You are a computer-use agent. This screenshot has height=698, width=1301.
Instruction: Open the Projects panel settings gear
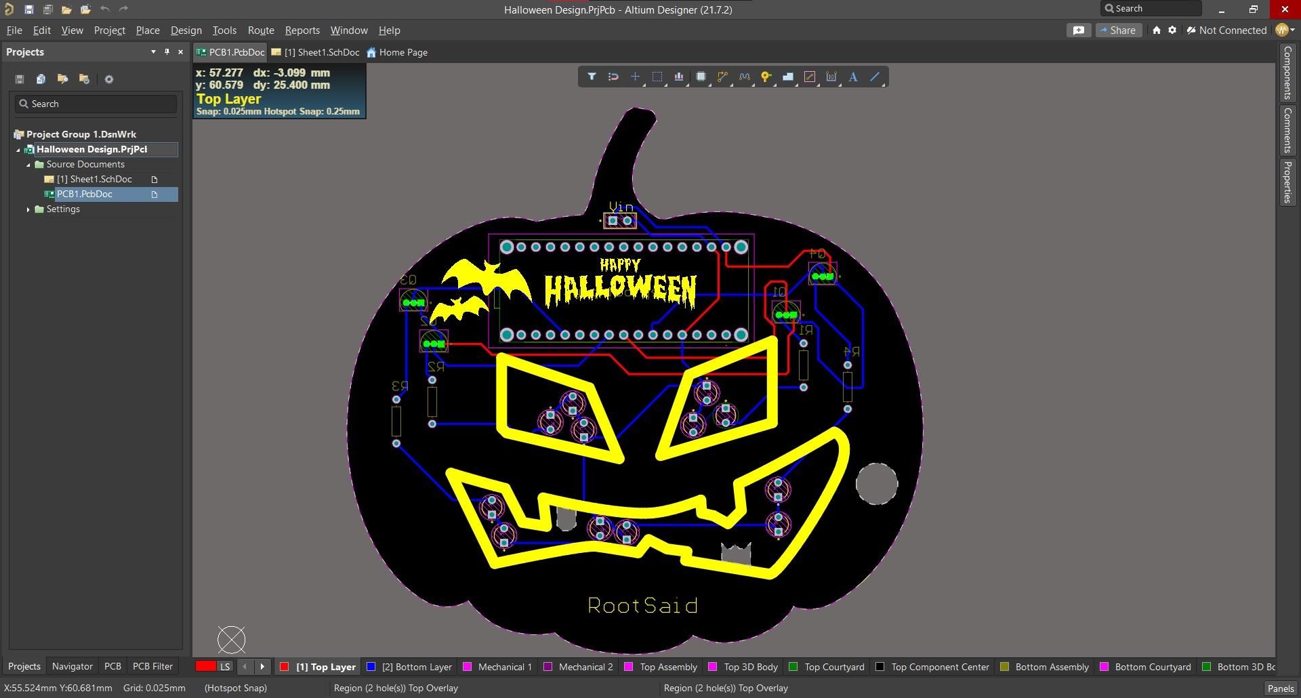pos(108,79)
